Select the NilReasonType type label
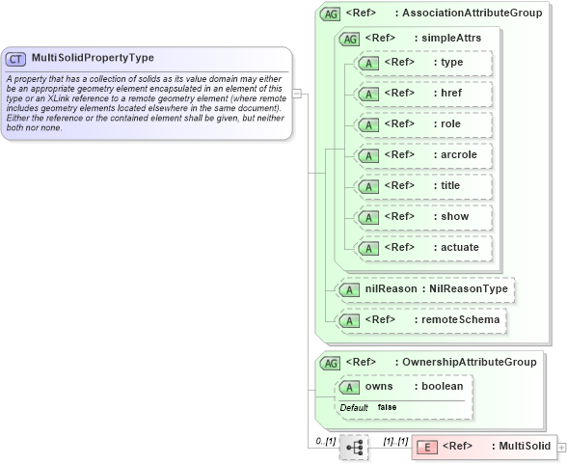567x464 pixels. click(x=469, y=289)
